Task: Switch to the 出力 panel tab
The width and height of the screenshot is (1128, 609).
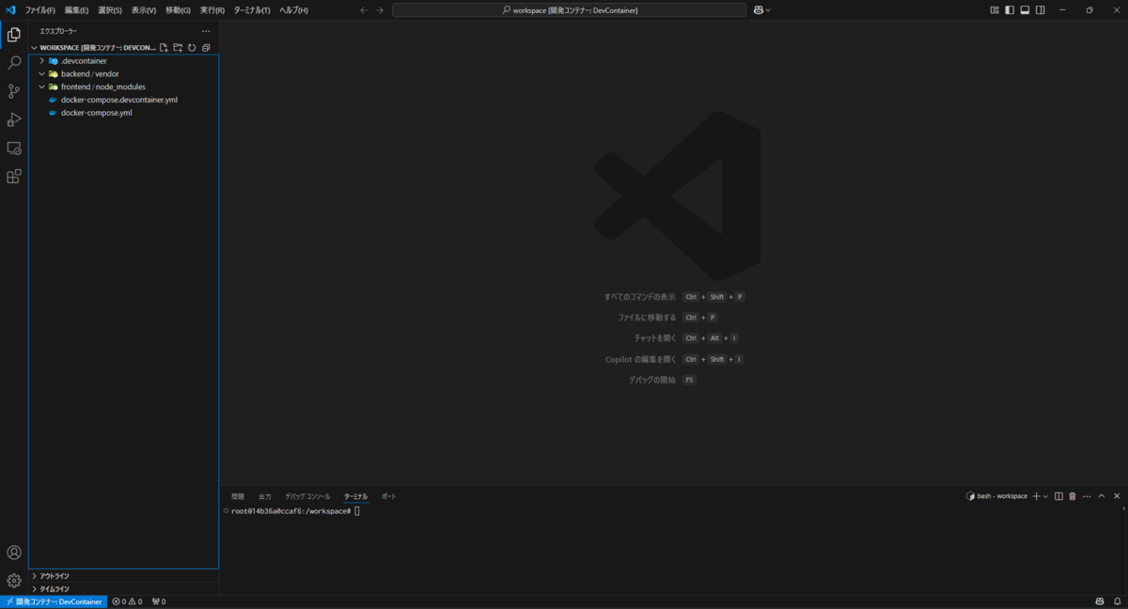Action: (x=265, y=496)
